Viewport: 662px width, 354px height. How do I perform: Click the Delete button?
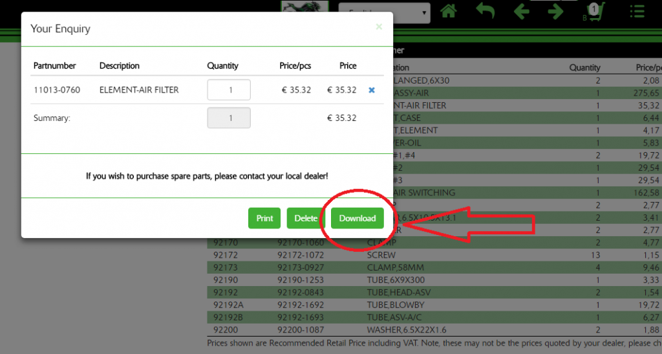pyautogui.click(x=306, y=218)
